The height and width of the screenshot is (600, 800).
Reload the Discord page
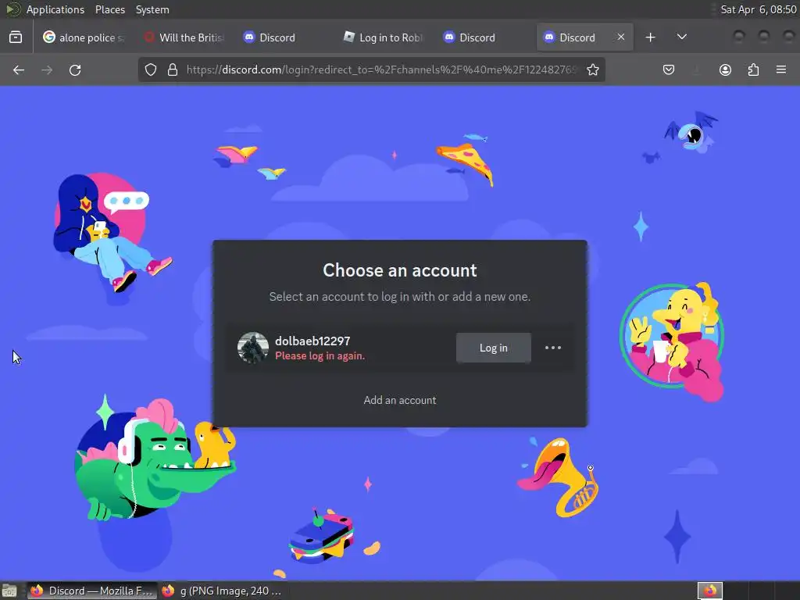pos(76,70)
